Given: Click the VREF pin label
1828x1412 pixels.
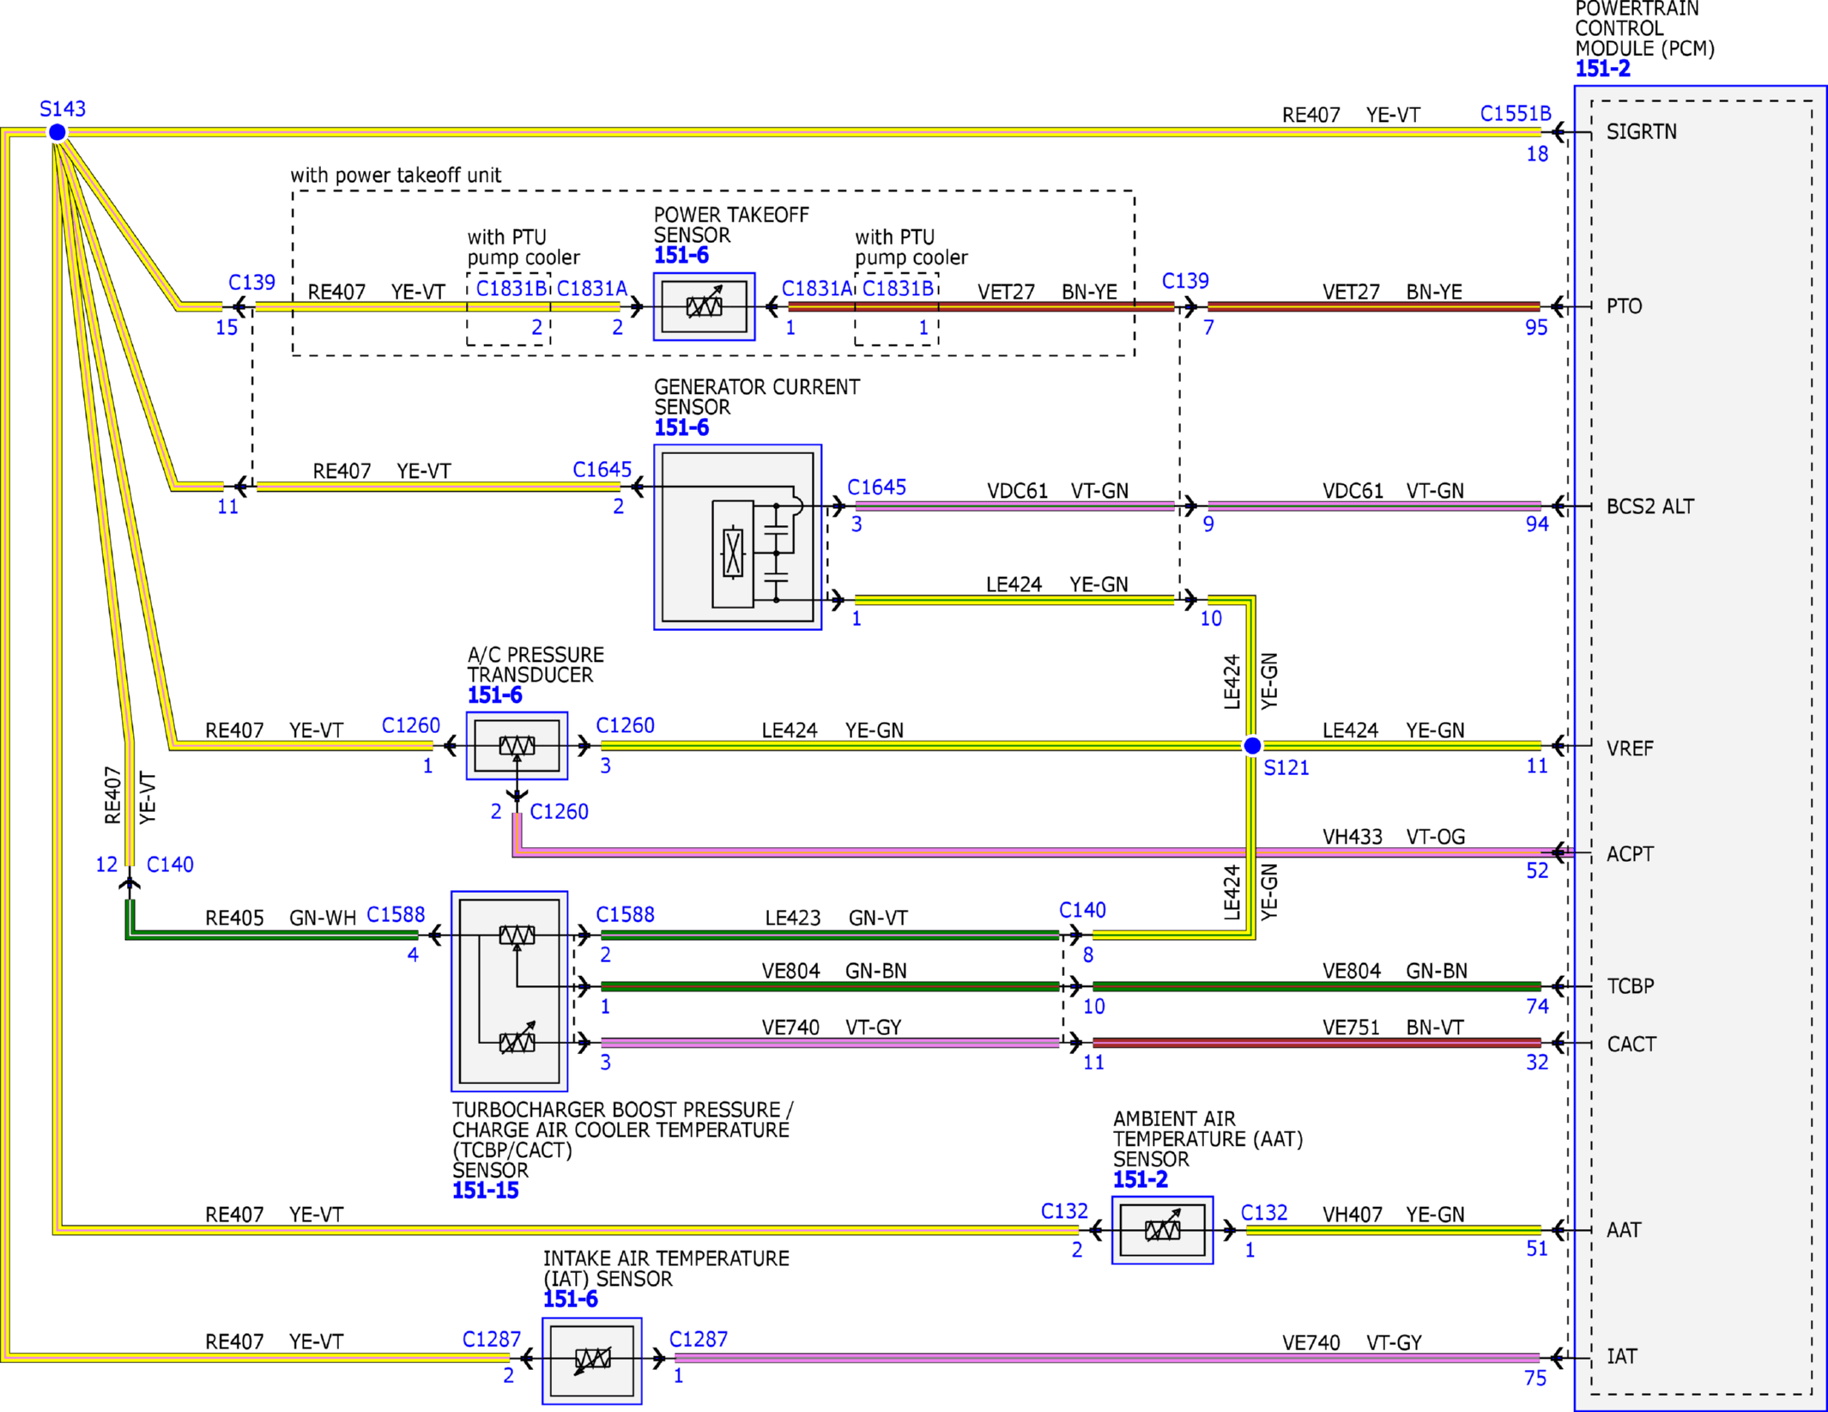Looking at the screenshot, I should tap(1630, 748).
